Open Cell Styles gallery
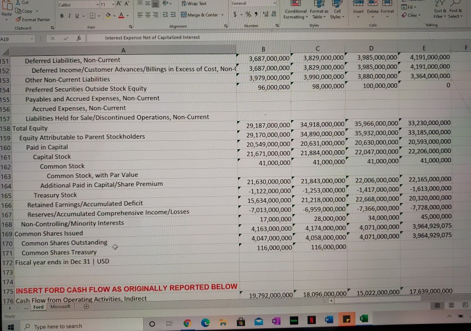Screen dimensions: 471x331 point(337,10)
